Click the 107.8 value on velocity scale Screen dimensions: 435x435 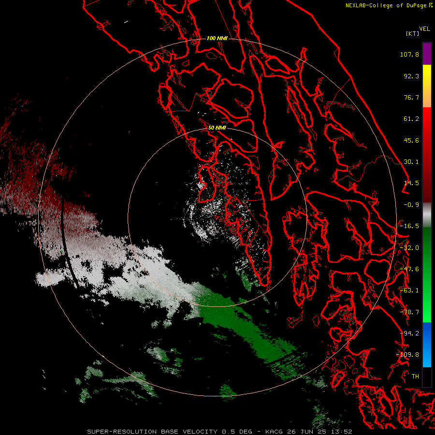(x=409, y=54)
